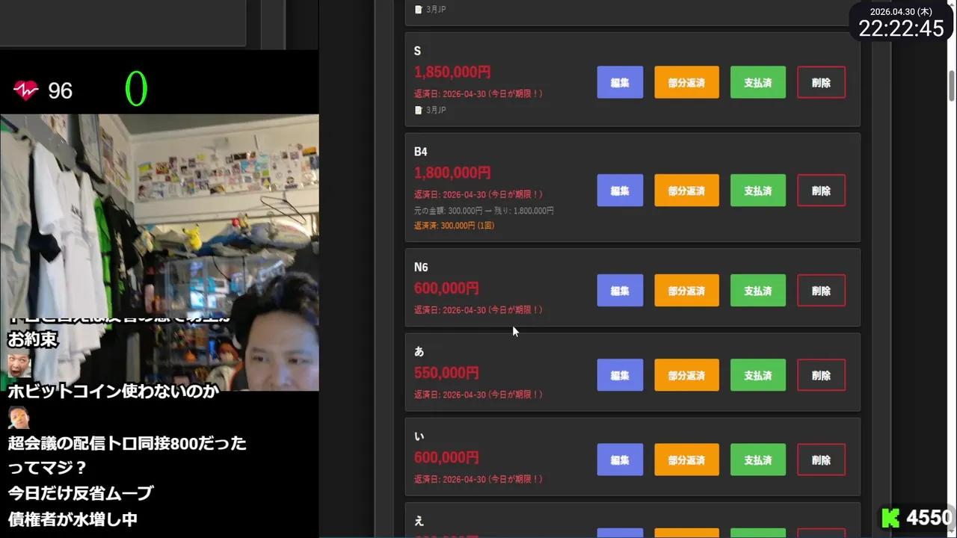This screenshot has width=957, height=538.
Task: Click the ホビットコイン使わないのか comment
Action: click(x=113, y=391)
